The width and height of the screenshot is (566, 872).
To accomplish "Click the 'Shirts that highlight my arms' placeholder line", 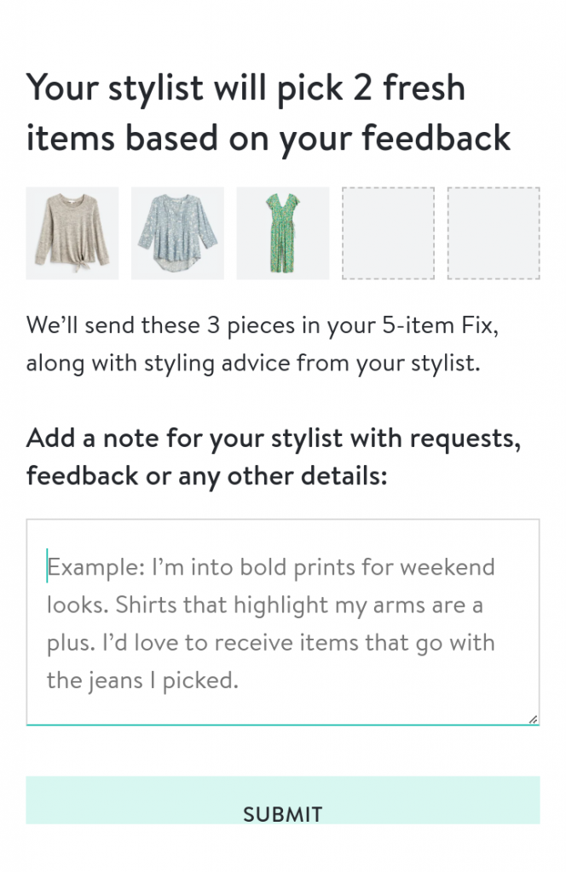I will [x=264, y=605].
